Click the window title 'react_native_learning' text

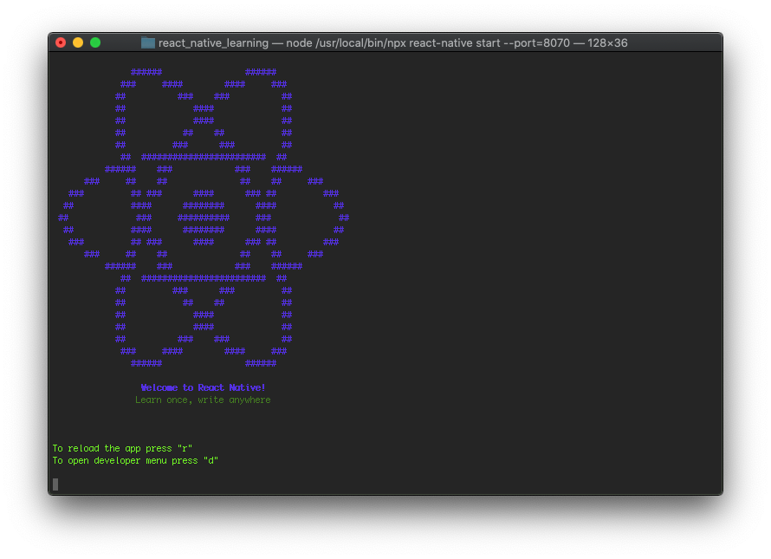tap(213, 42)
